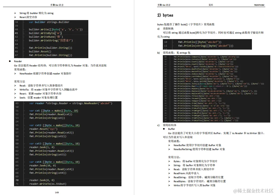Click the sentence 'bytes 包提供了操作 byte[]'
This screenshot has height=195, width=275.
[186, 24]
